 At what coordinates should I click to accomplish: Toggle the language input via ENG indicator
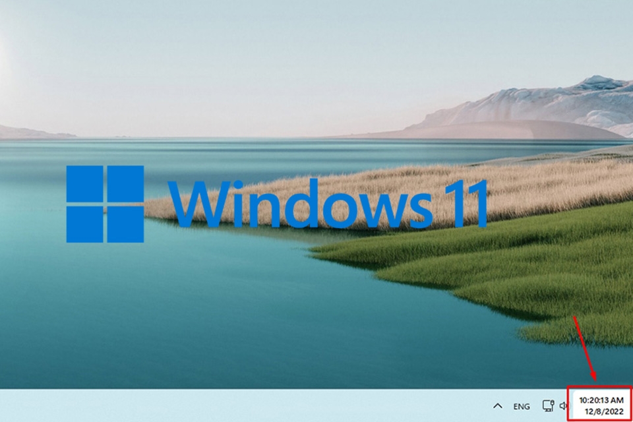[x=521, y=405]
